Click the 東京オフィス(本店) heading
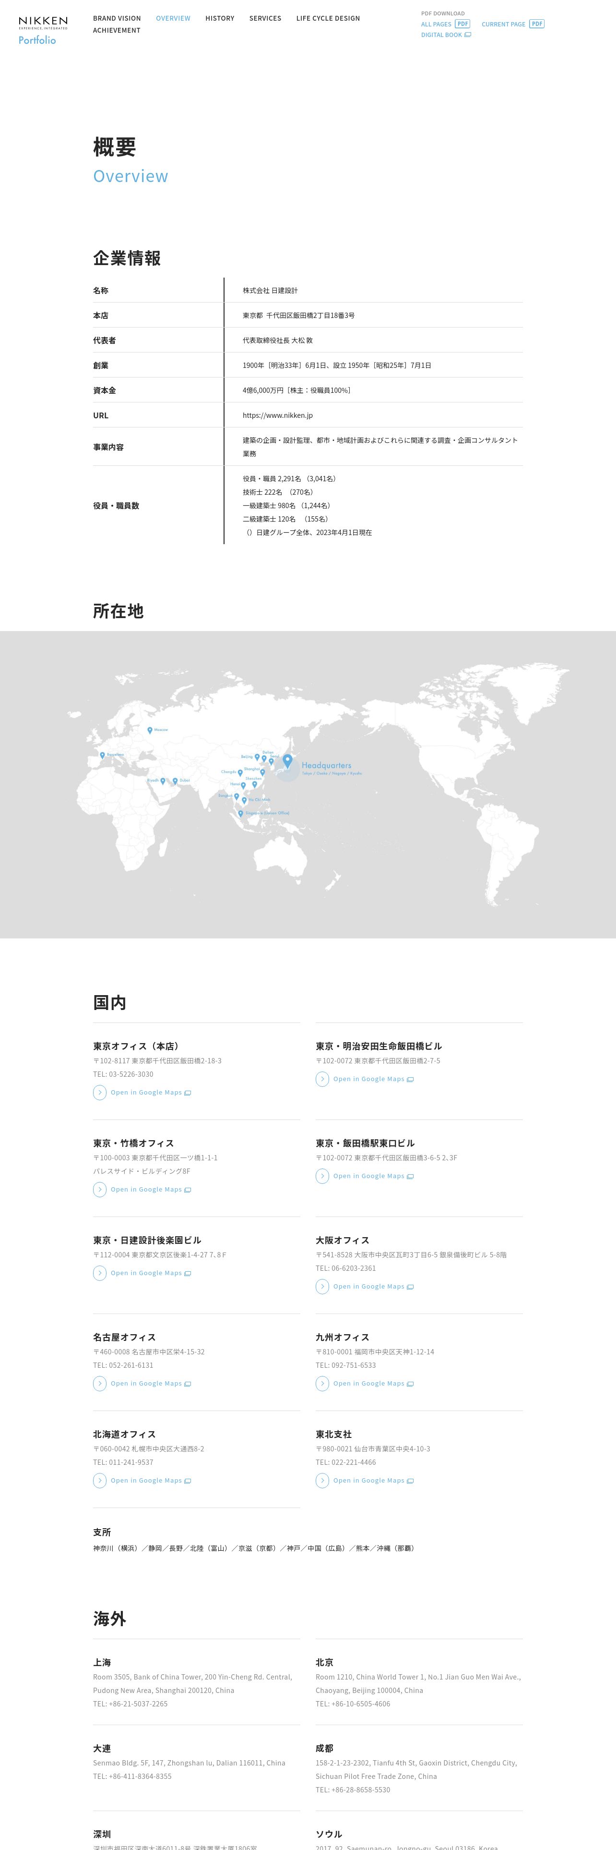Screen dimensions: 616x1850 point(138,1046)
